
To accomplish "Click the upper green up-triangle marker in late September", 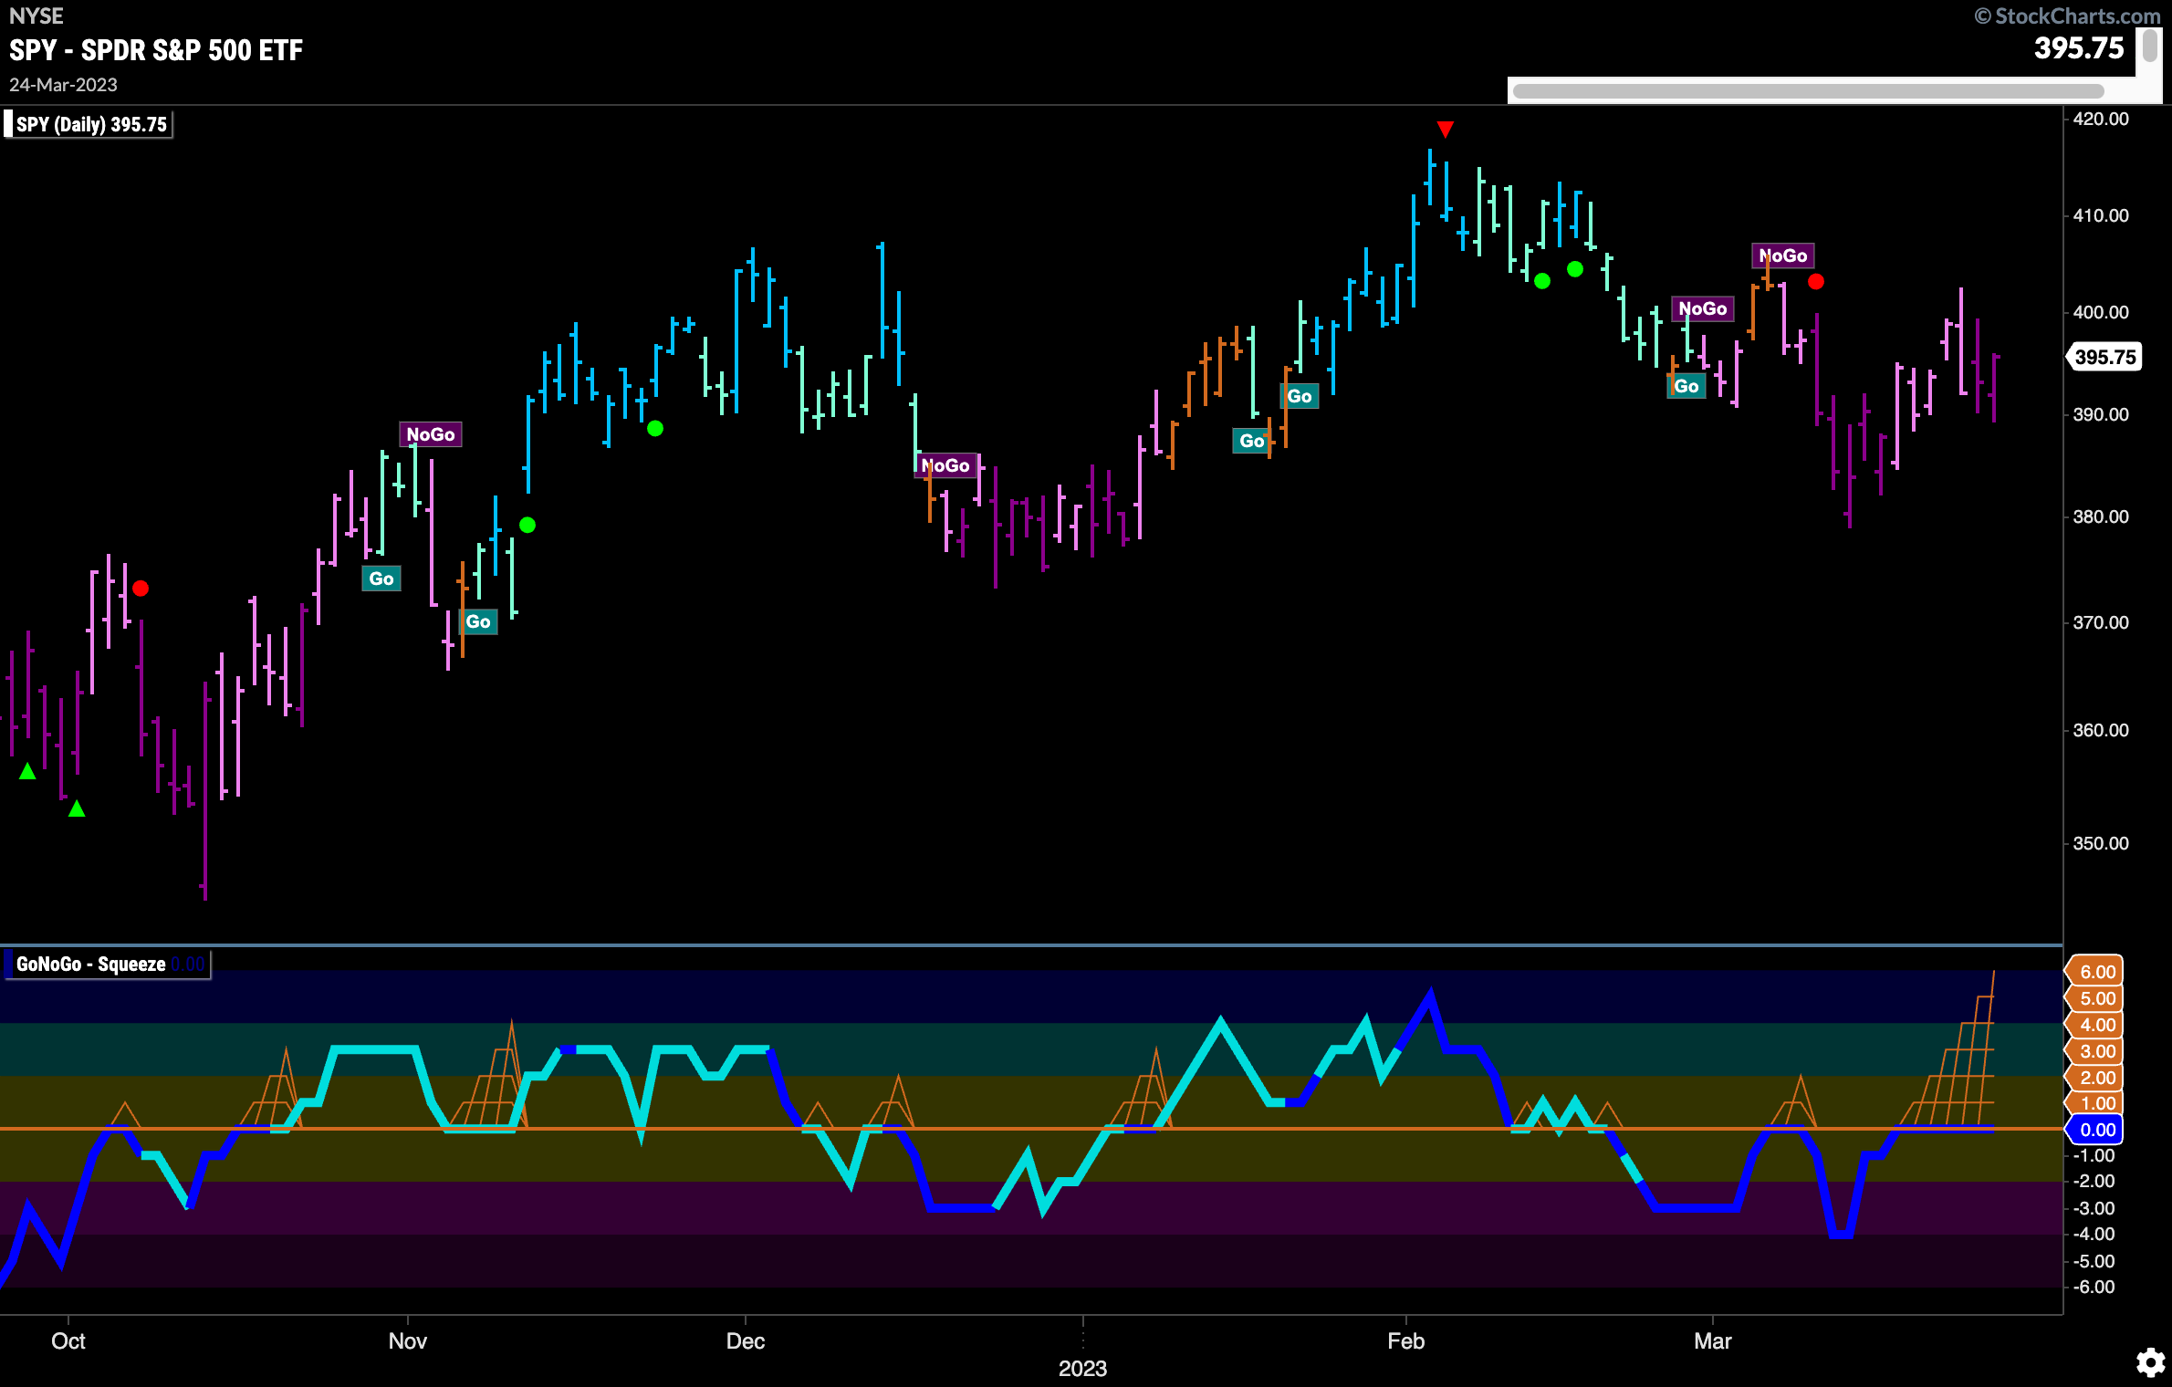I will tap(27, 771).
